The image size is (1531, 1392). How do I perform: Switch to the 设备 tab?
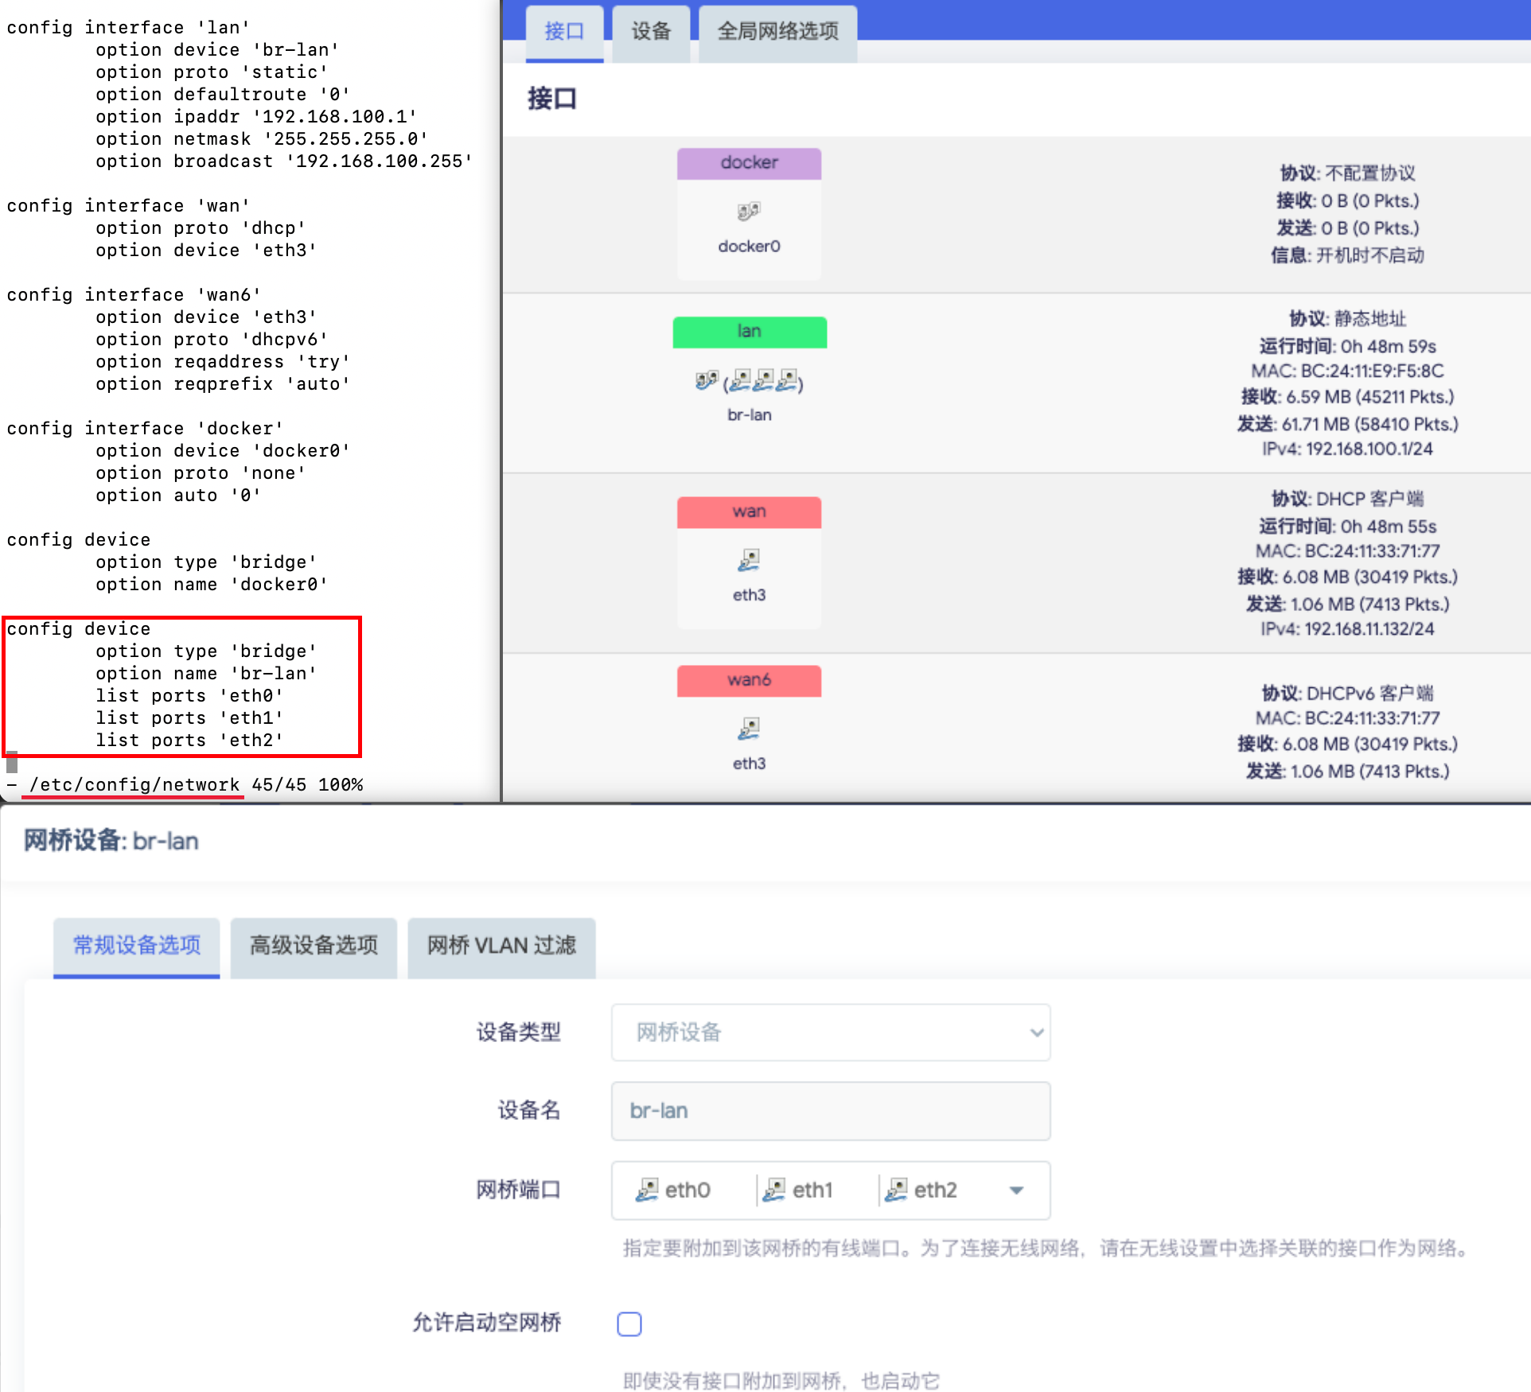[x=651, y=32]
